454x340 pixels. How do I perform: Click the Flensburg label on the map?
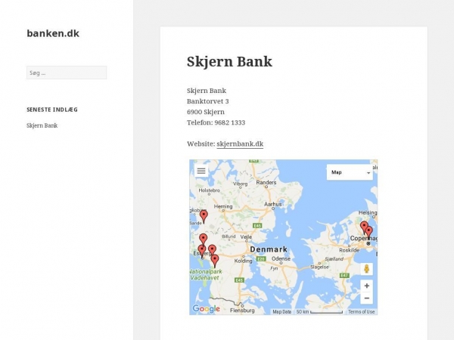point(242,311)
